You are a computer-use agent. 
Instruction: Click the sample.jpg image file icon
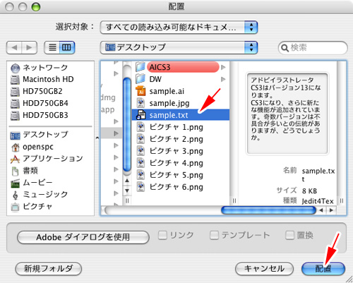[x=140, y=103]
